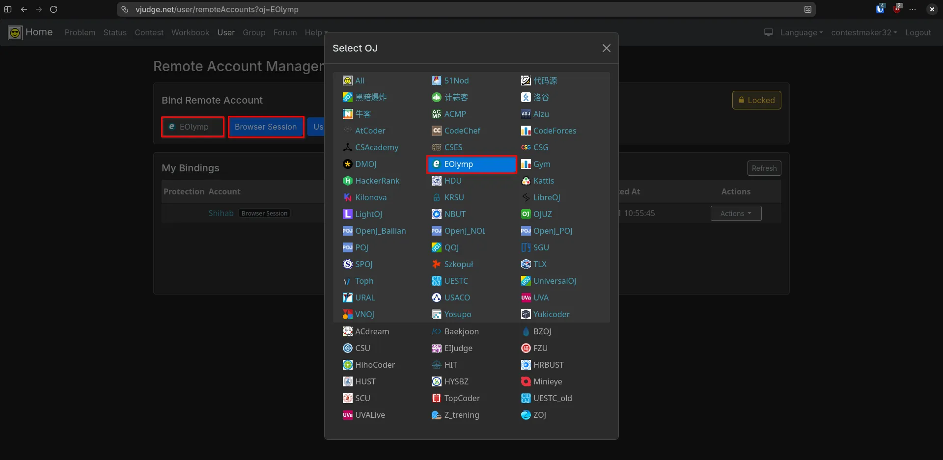Click the browser reload icon
This screenshot has height=460, width=943.
click(x=54, y=9)
